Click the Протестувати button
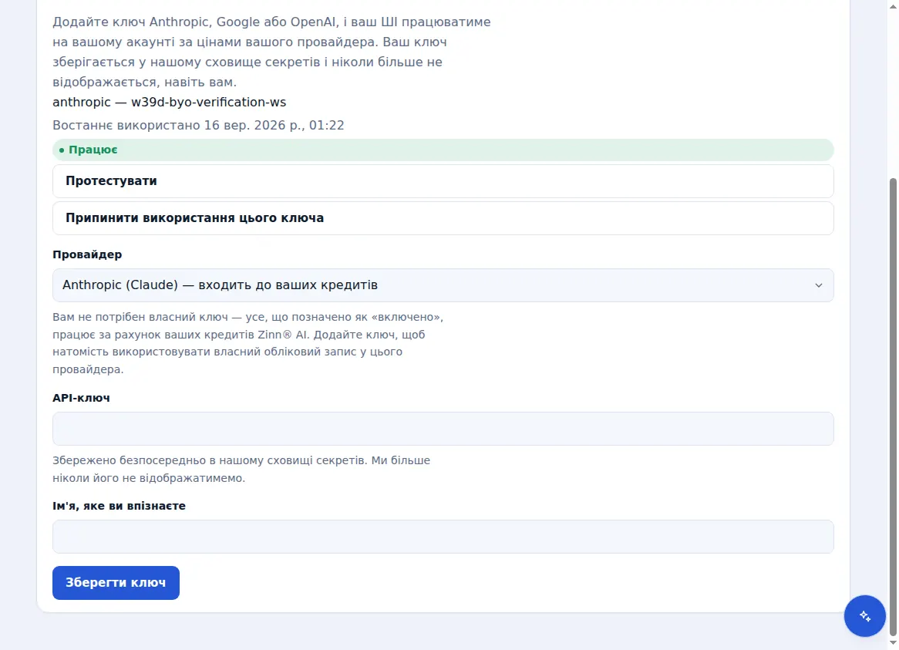Viewport: 899px width, 650px height. pyautogui.click(x=443, y=181)
